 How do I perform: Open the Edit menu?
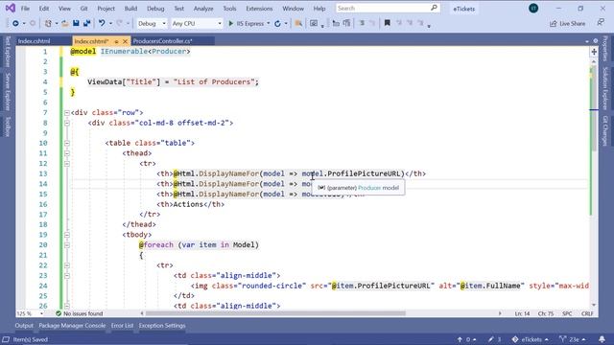pos(44,9)
